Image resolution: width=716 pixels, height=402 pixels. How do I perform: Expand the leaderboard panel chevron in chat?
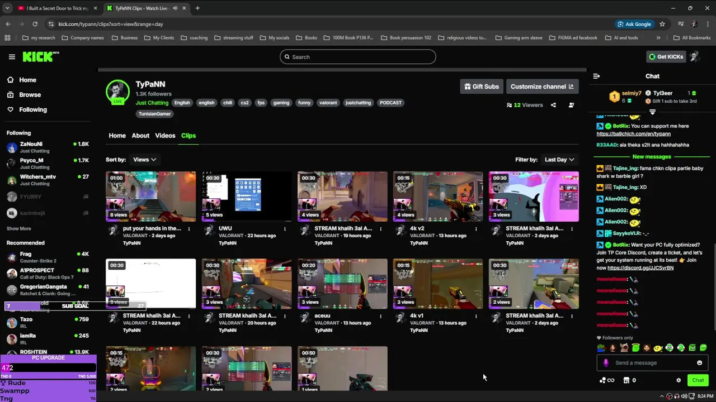click(652, 112)
